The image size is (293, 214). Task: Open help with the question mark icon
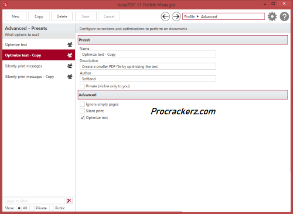[x=284, y=16]
